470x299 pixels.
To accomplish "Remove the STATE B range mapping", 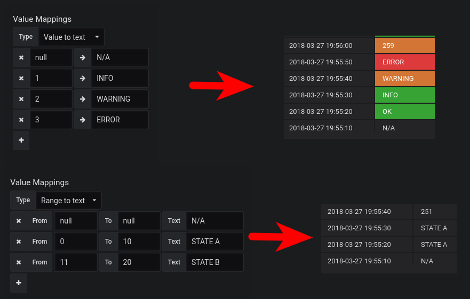I will (19, 262).
